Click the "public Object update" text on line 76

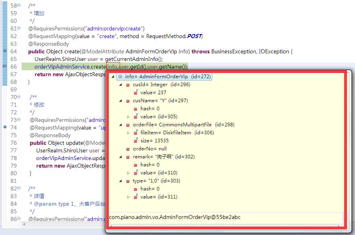56,143
